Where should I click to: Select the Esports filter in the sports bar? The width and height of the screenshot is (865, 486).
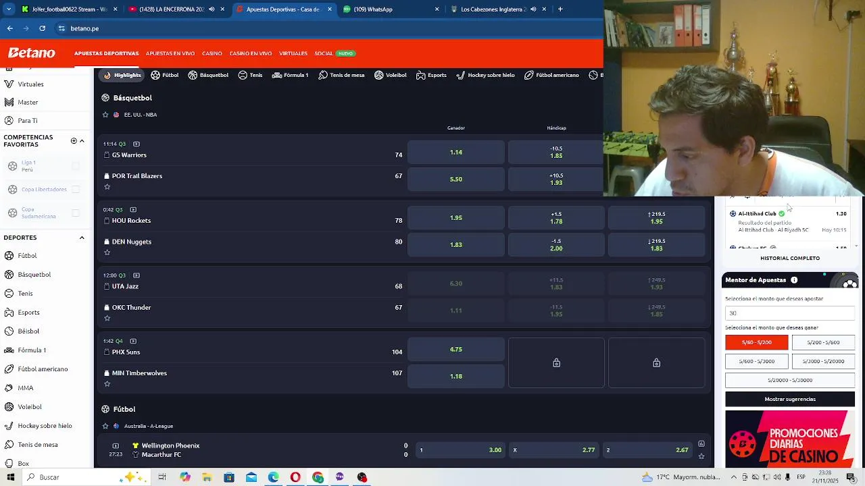pyautogui.click(x=431, y=75)
